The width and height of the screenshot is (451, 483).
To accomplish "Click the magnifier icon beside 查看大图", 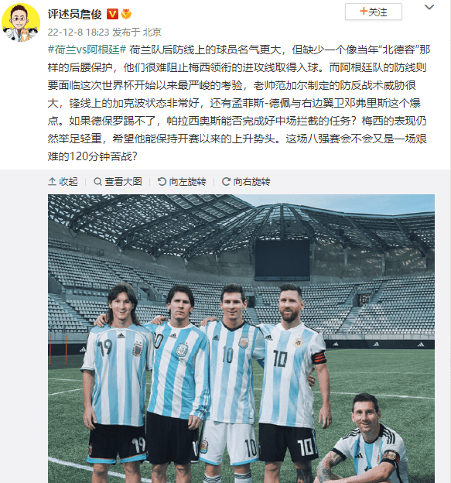I will pos(97,181).
